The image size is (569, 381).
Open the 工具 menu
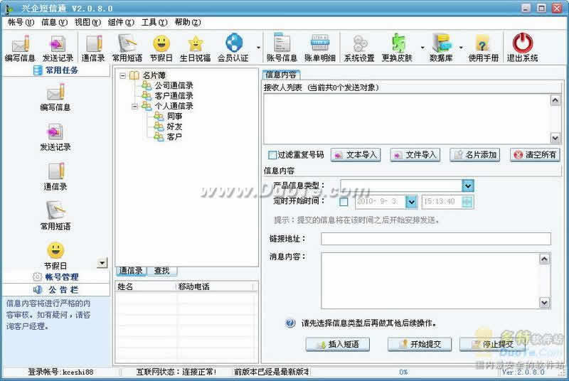149,22
